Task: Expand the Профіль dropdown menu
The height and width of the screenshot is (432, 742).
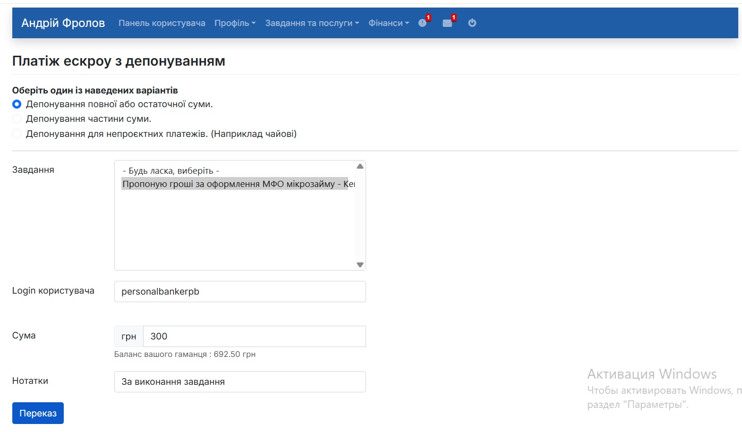Action: coord(235,23)
